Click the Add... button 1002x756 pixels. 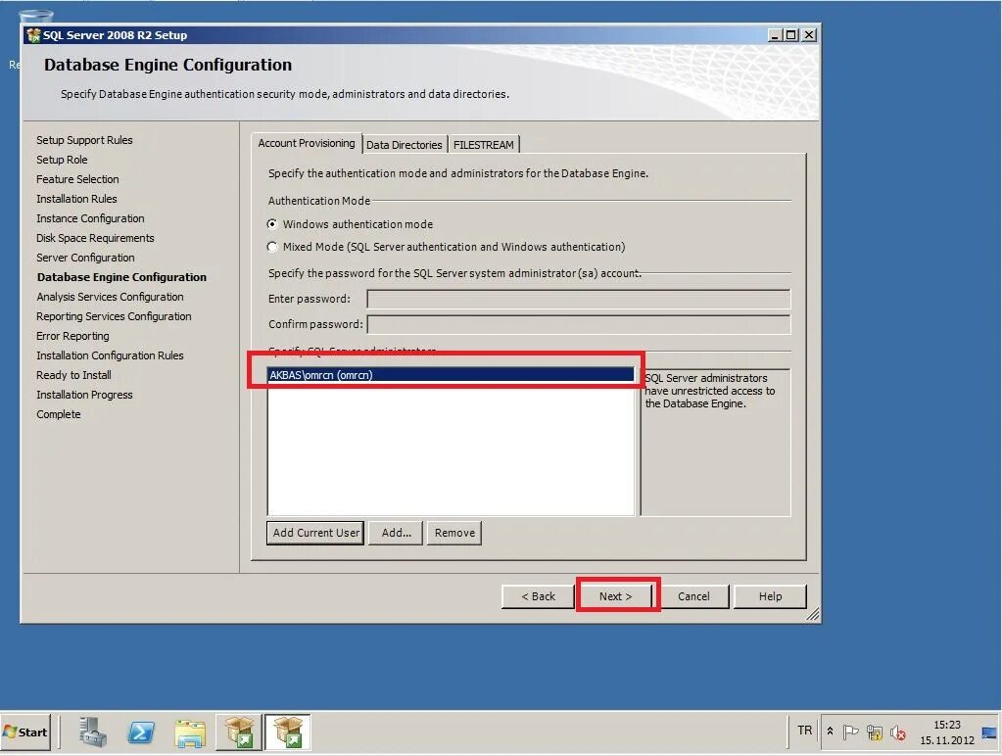(x=397, y=533)
